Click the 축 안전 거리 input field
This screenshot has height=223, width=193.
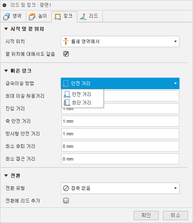[120, 121]
